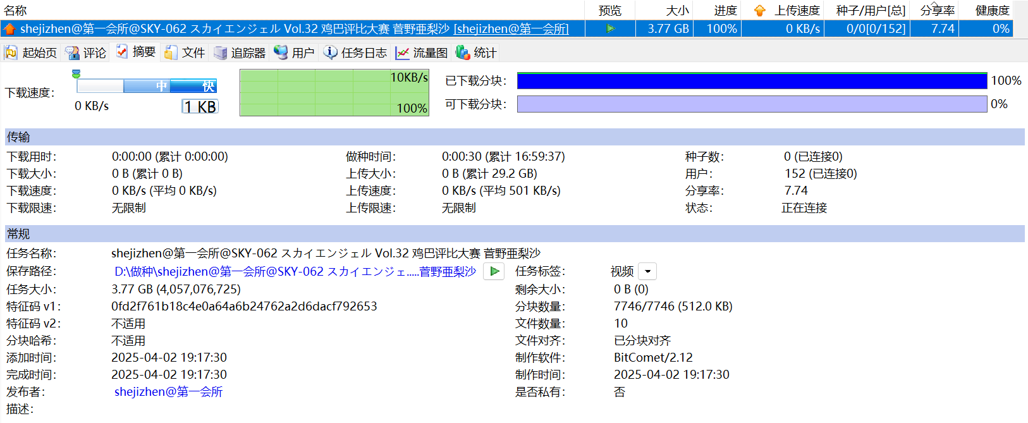The width and height of the screenshot is (1028, 423).
Task: Click green play button beside save path
Action: point(494,271)
